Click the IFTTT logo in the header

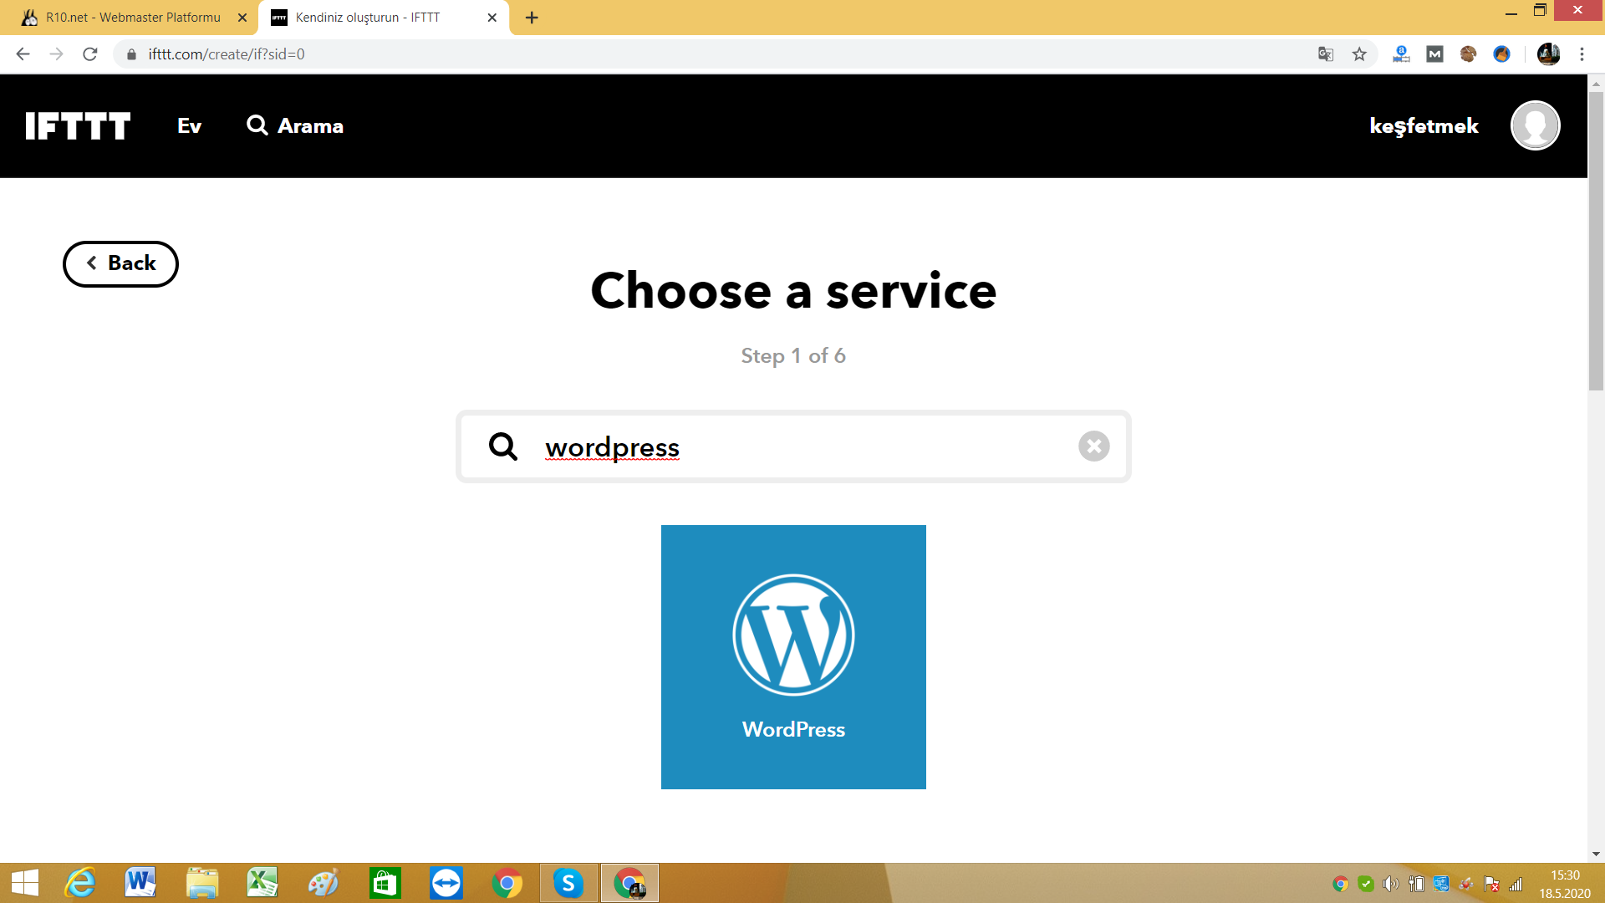(x=78, y=126)
